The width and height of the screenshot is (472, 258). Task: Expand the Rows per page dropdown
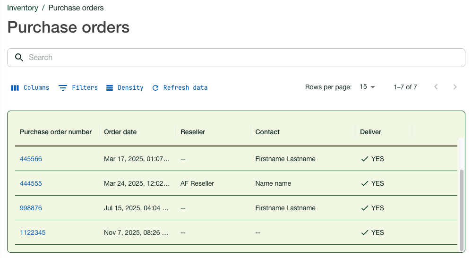[x=367, y=87]
